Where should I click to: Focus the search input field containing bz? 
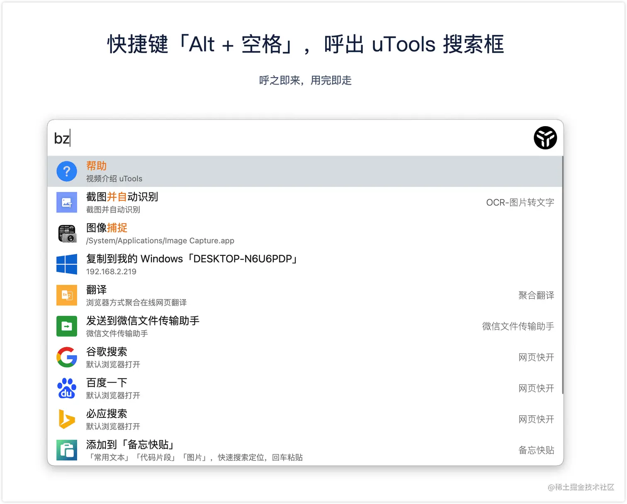[x=290, y=138]
